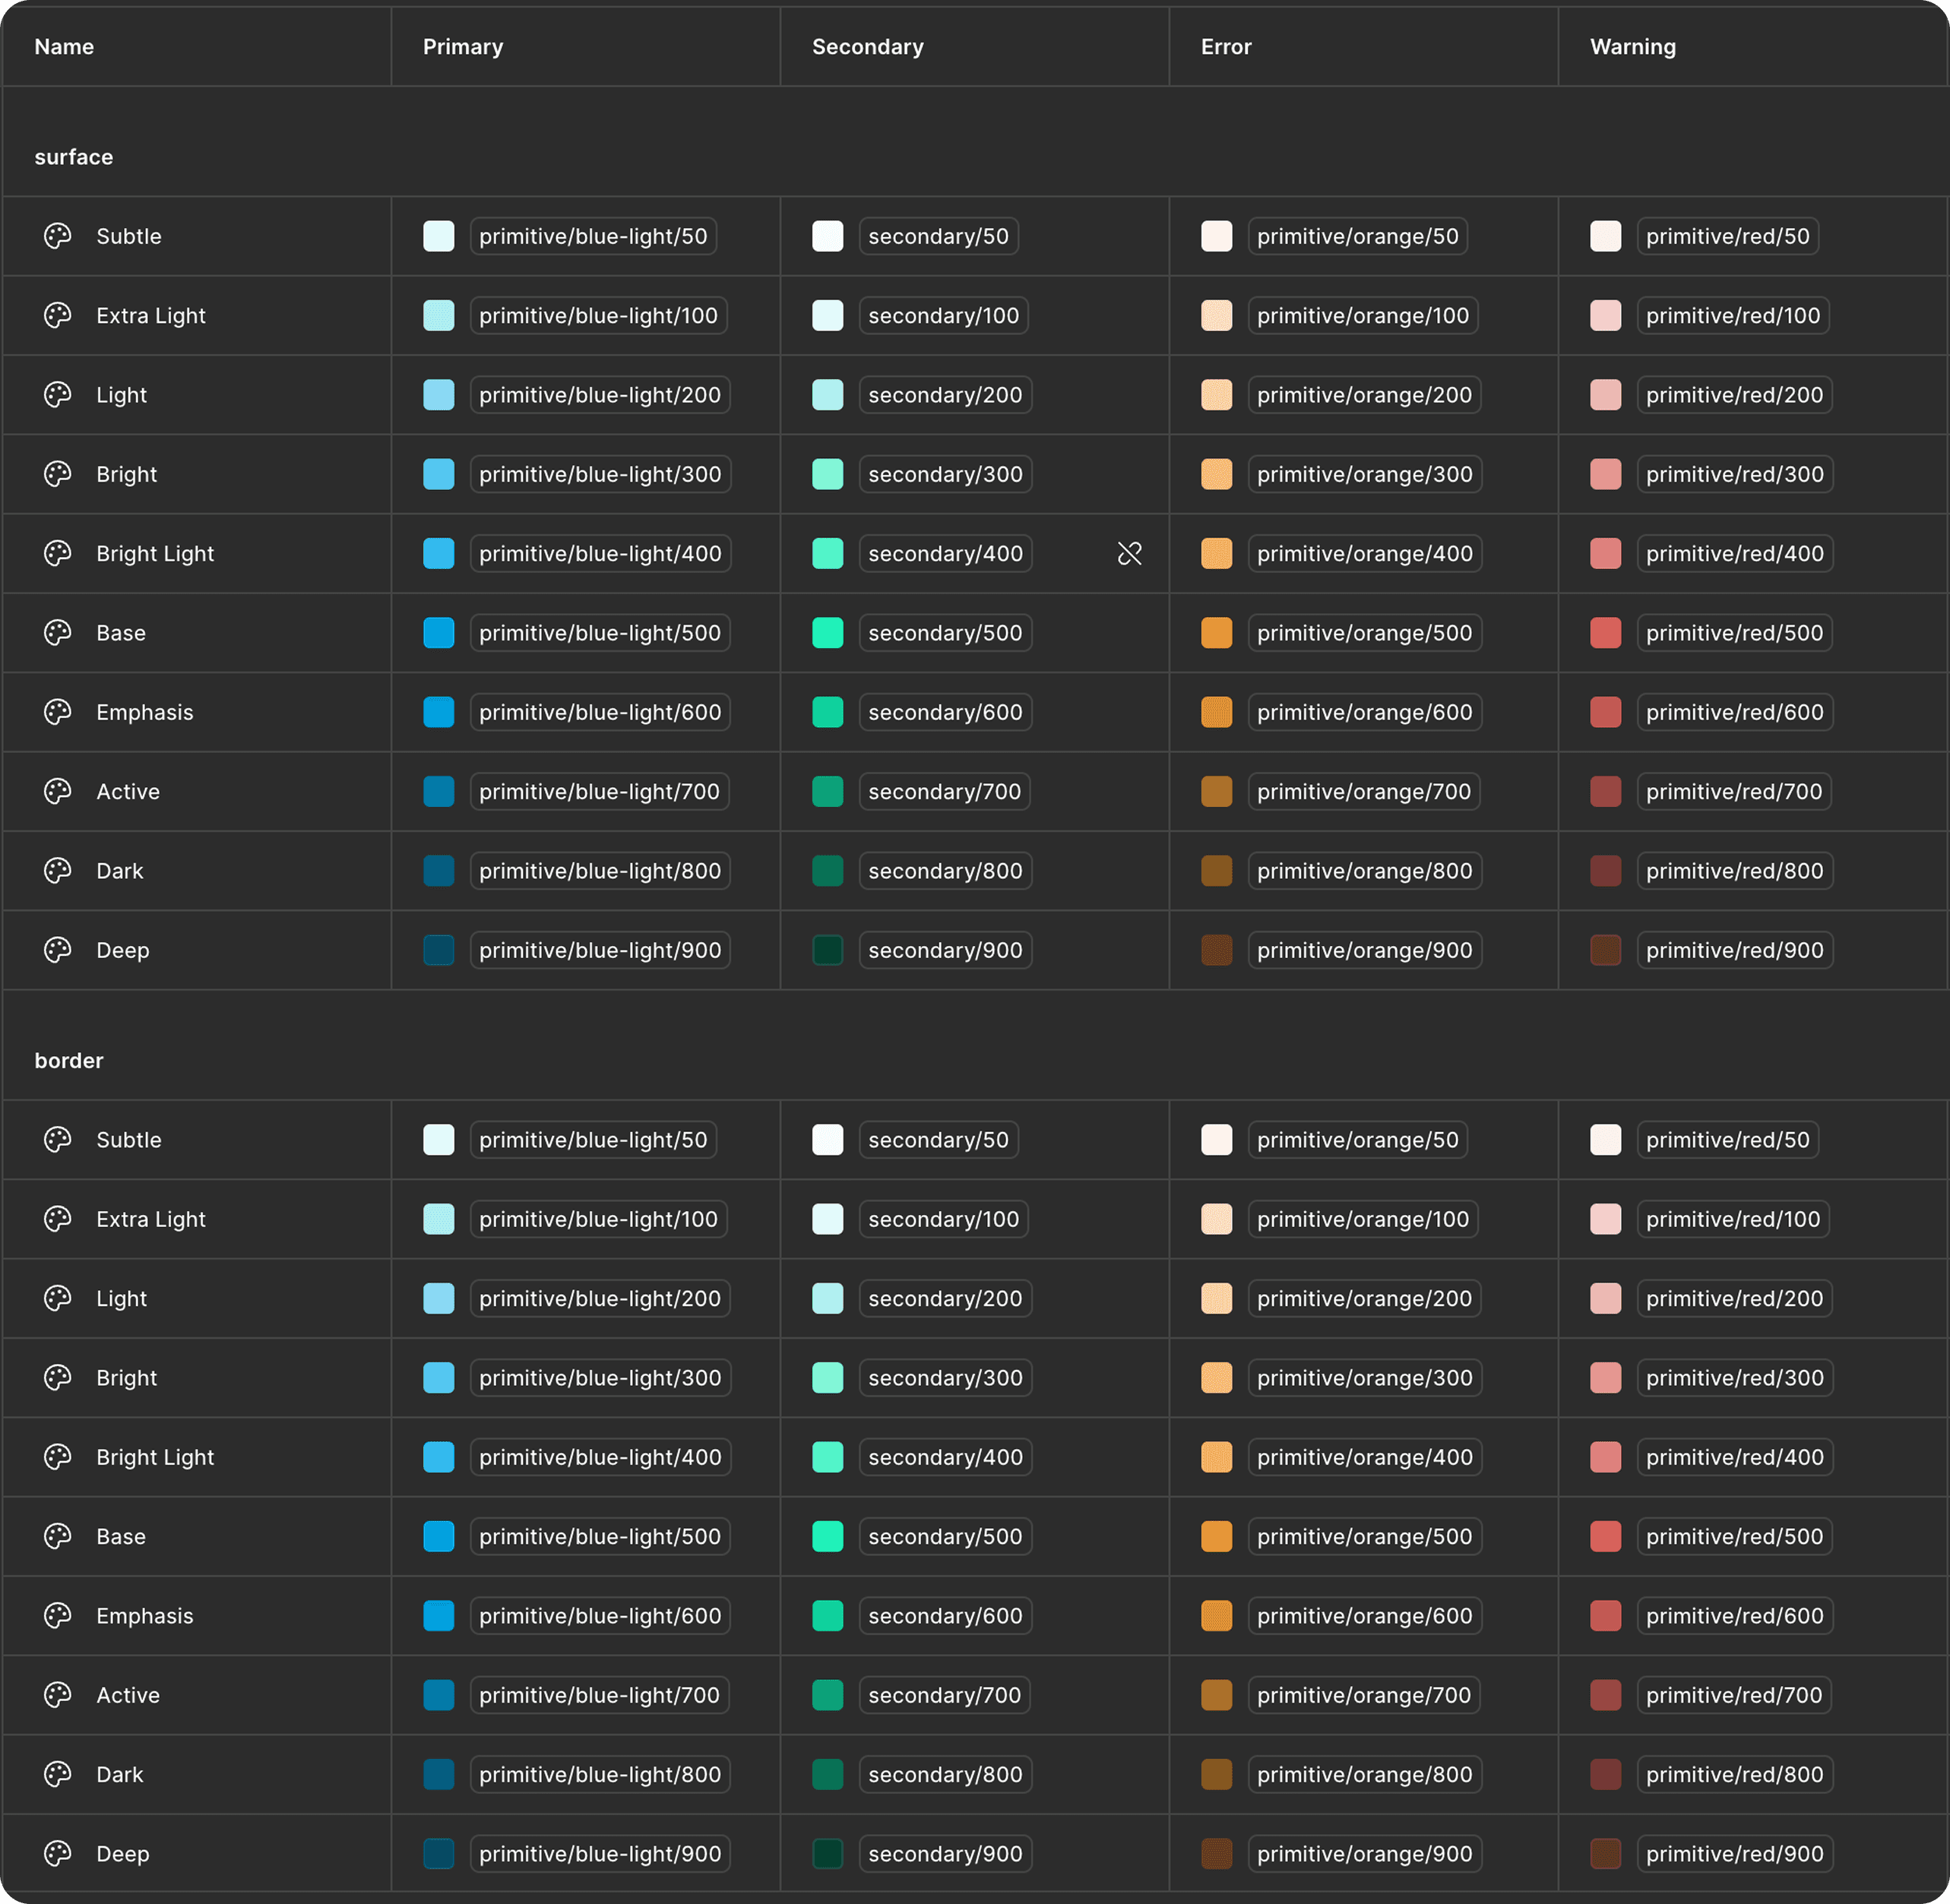Click the palette icon for surface Subtle
Image resolution: width=1950 pixels, height=1904 pixels.
point(58,236)
